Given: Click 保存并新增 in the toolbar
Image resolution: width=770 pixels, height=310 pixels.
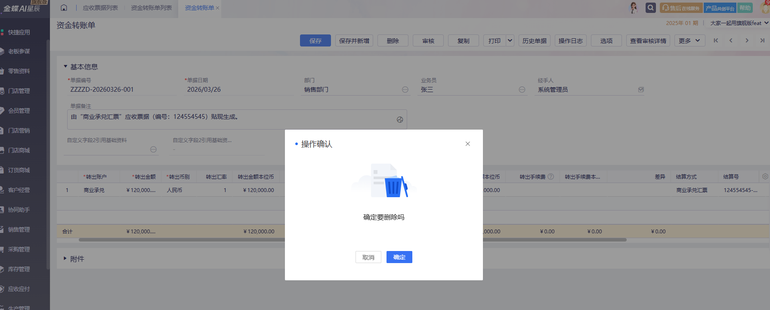Looking at the screenshot, I should tap(354, 40).
